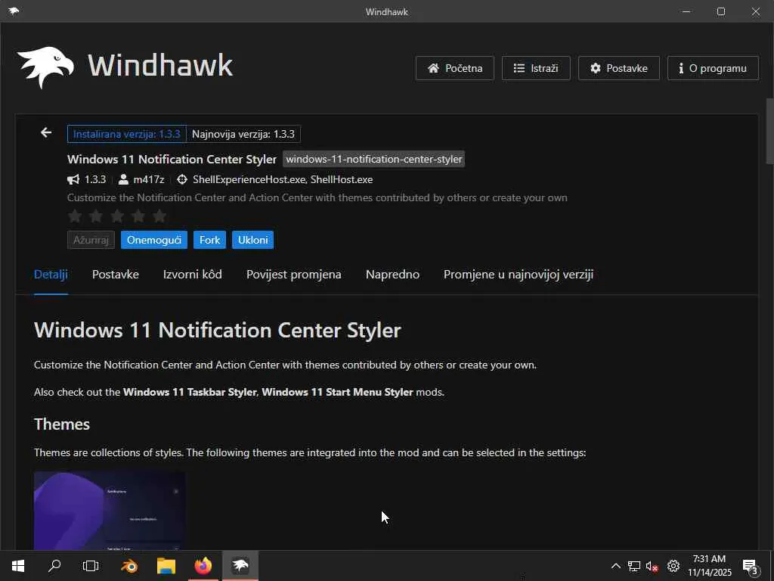The image size is (774, 581).
Task: Open the Istraži explore page
Action: (536, 68)
